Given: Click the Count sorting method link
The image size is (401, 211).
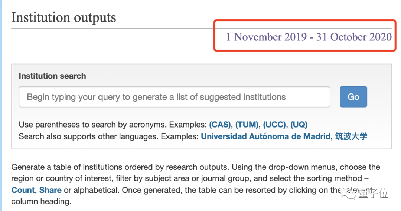Looking at the screenshot, I should click(x=23, y=190).
